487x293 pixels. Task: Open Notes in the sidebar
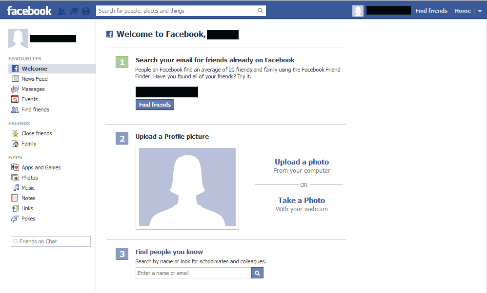tap(27, 198)
